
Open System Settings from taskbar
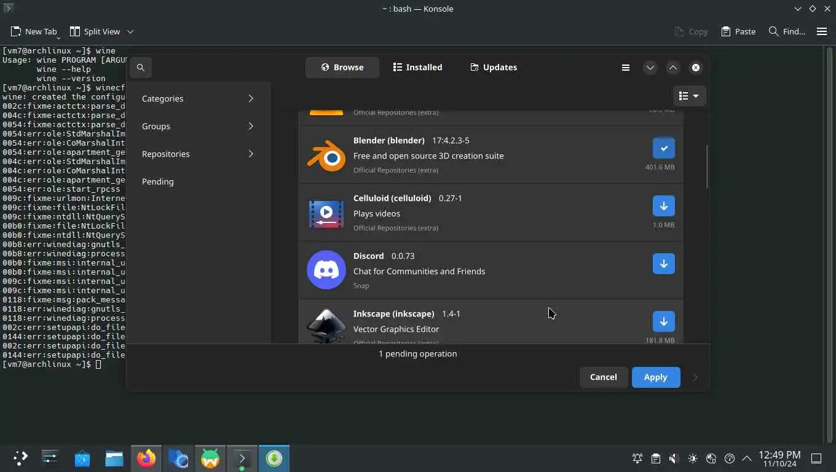tap(50, 458)
